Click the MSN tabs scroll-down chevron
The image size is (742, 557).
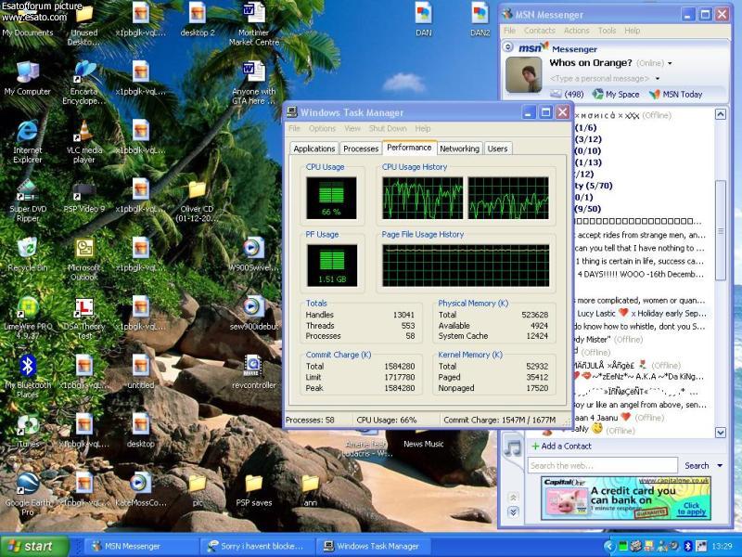click(513, 512)
